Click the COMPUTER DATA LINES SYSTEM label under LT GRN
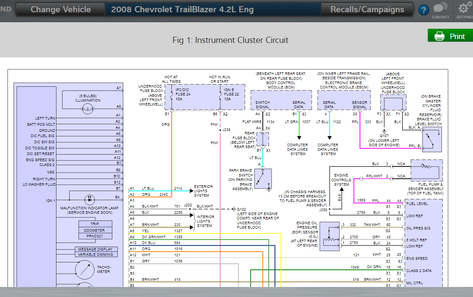 point(297,149)
